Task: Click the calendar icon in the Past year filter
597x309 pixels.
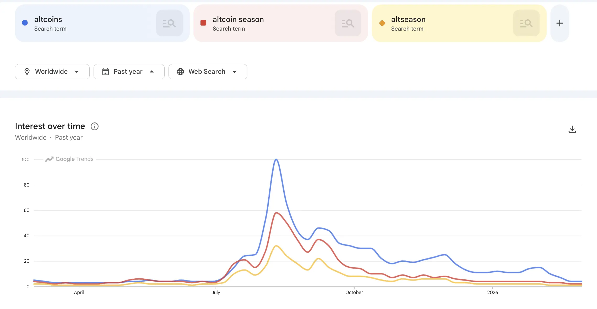Action: (105, 71)
